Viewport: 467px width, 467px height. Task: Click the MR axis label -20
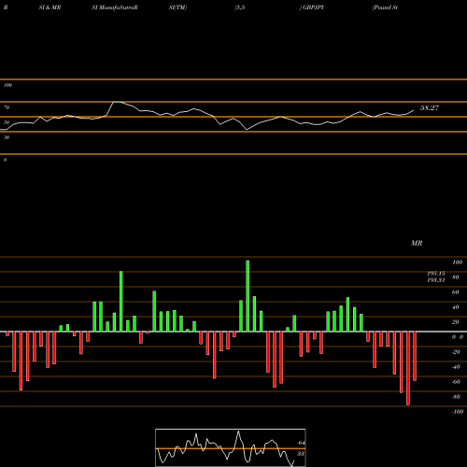(456, 352)
